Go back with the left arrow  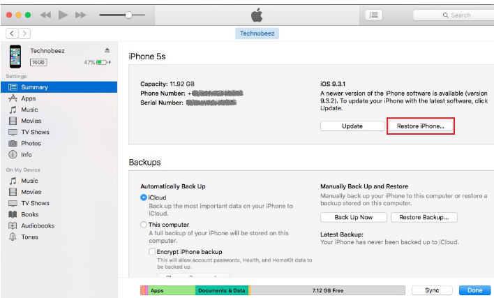[x=12, y=33]
